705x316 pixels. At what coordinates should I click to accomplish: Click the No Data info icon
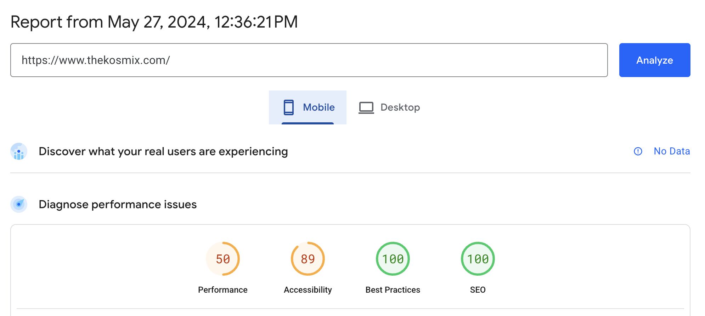point(638,151)
